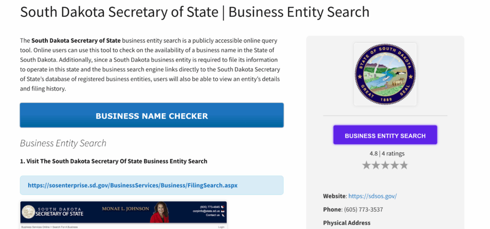Click the South Dakota Great Seal image
The width and height of the screenshot is (490, 229).
click(385, 74)
